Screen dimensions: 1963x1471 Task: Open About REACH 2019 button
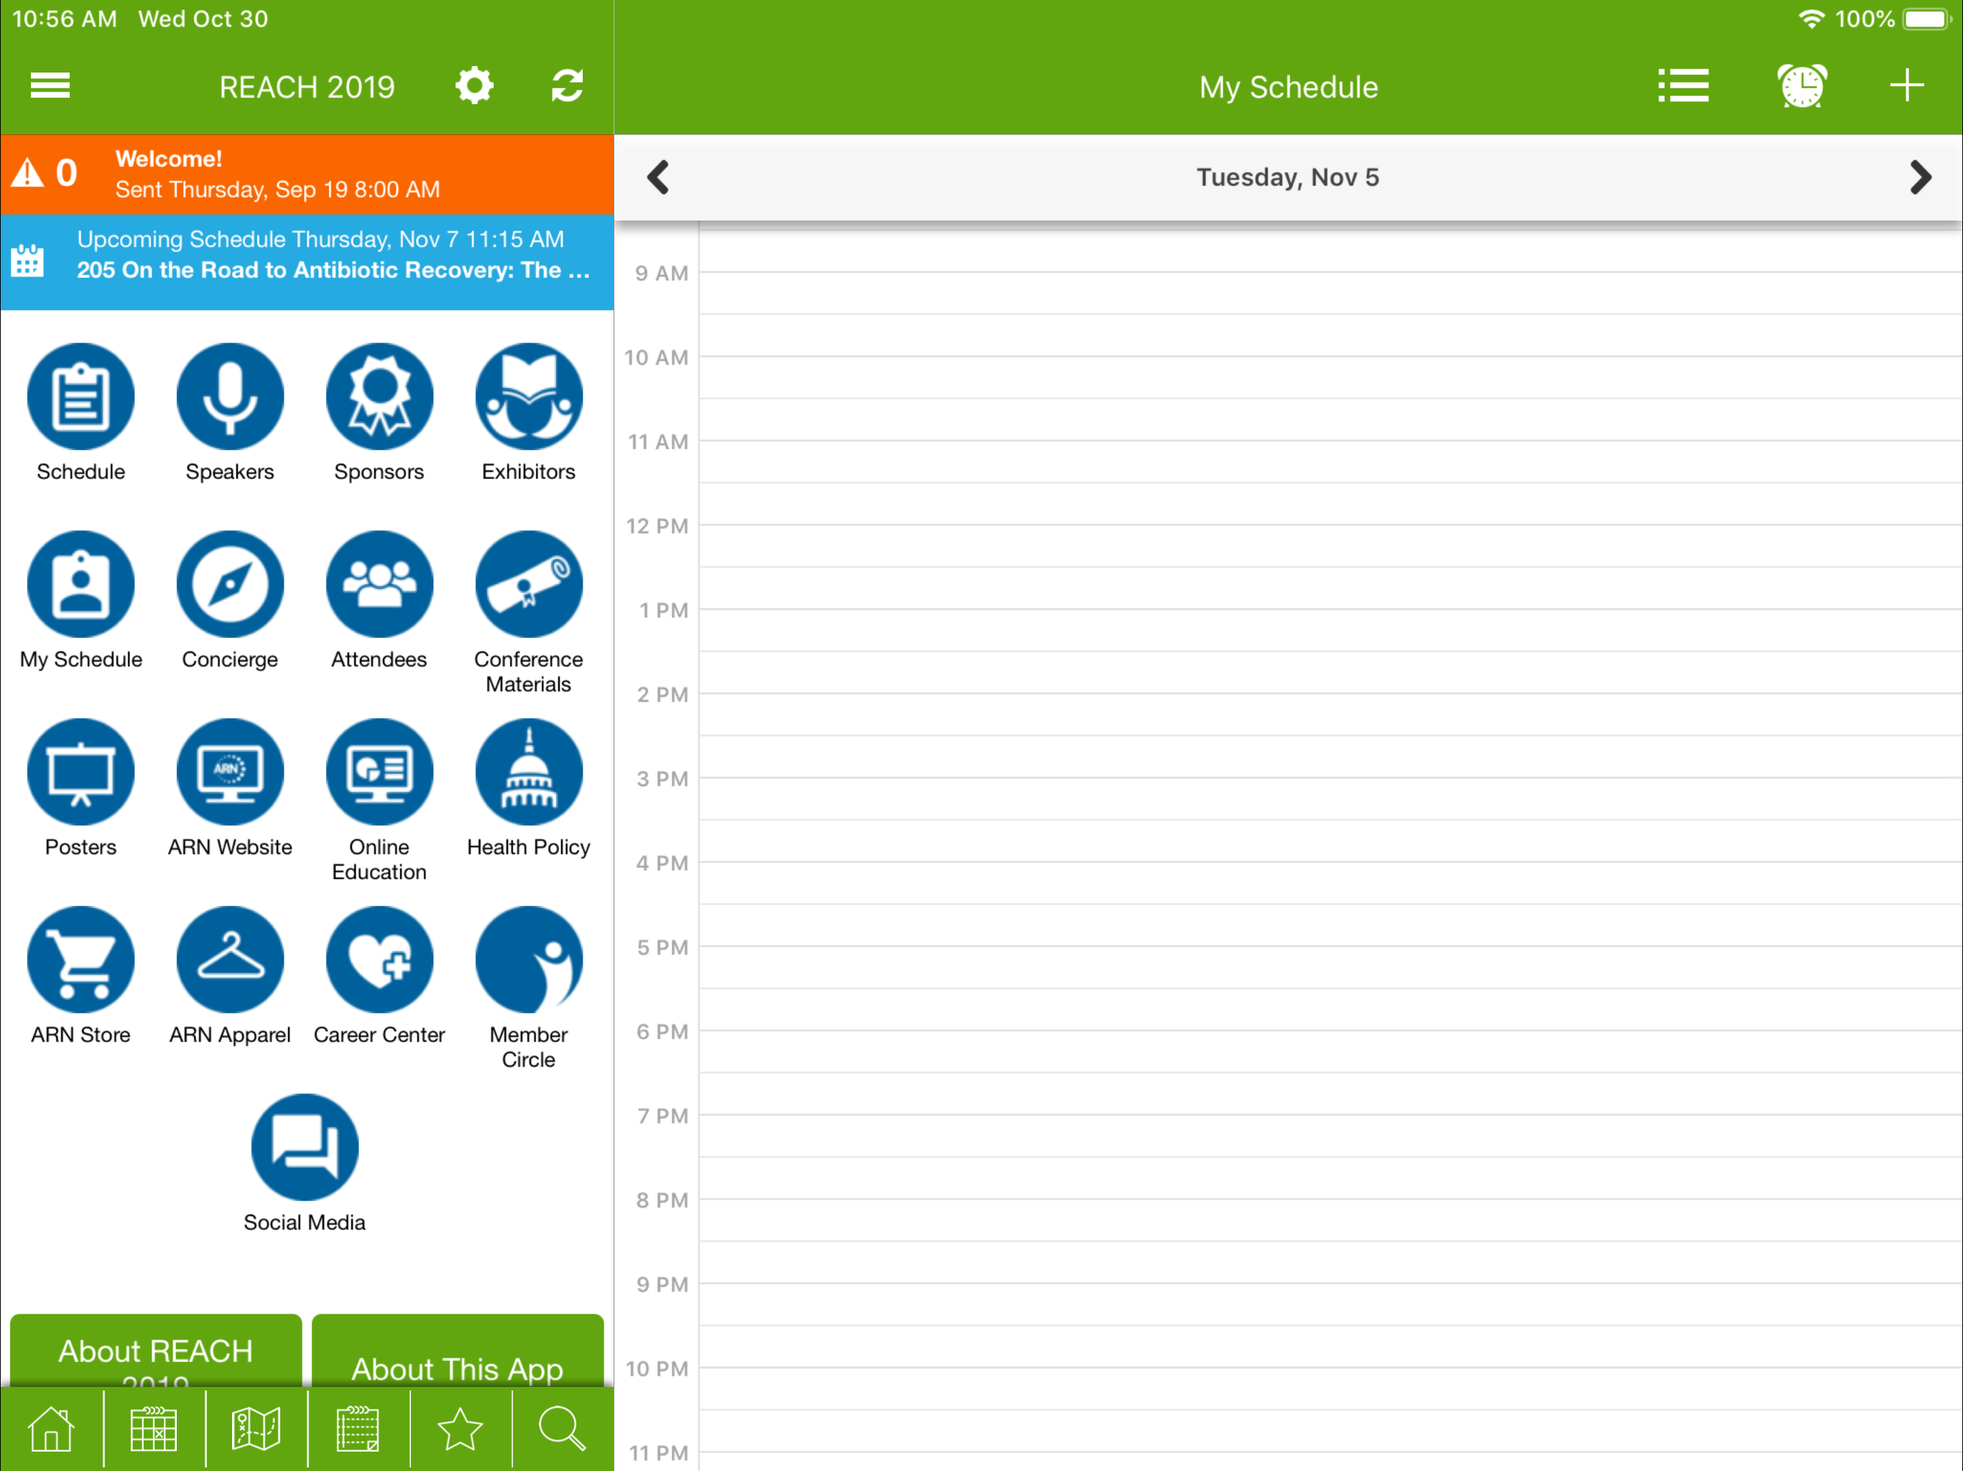click(x=156, y=1350)
